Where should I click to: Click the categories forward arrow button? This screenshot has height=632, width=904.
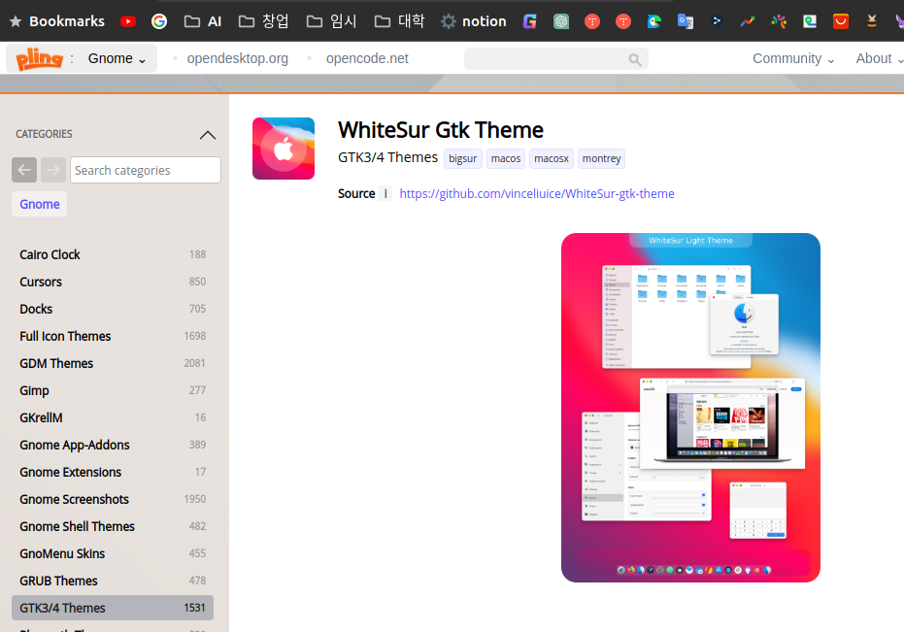pos(53,170)
